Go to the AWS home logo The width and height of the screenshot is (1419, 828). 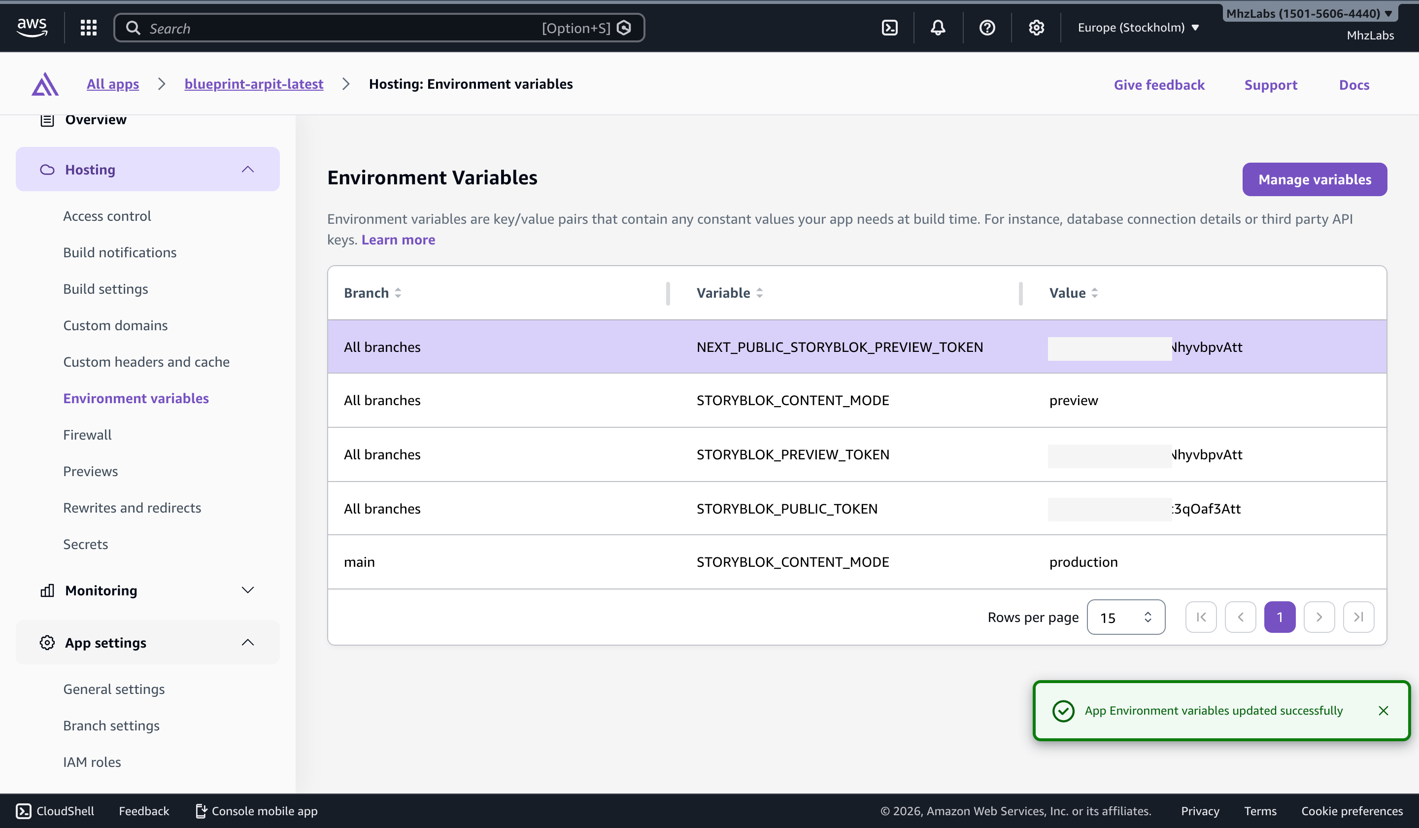click(32, 27)
